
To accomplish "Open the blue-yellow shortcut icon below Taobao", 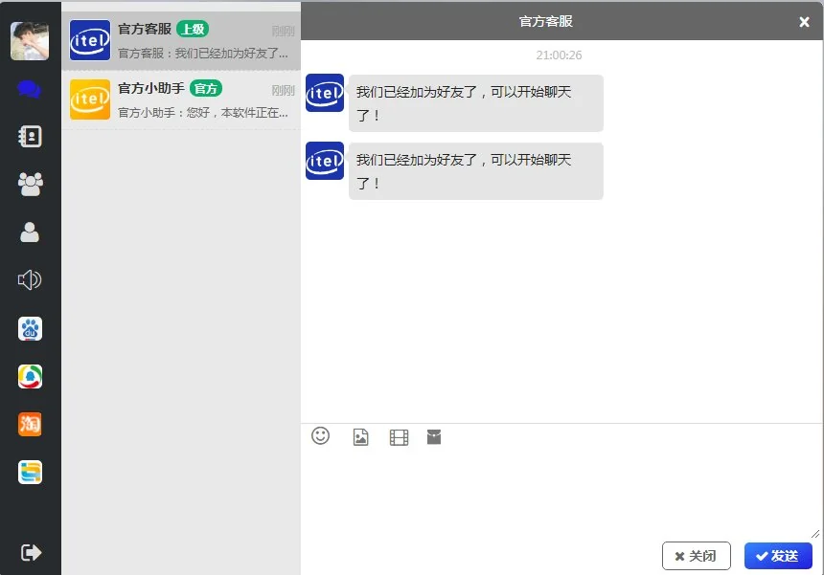I will (30, 472).
